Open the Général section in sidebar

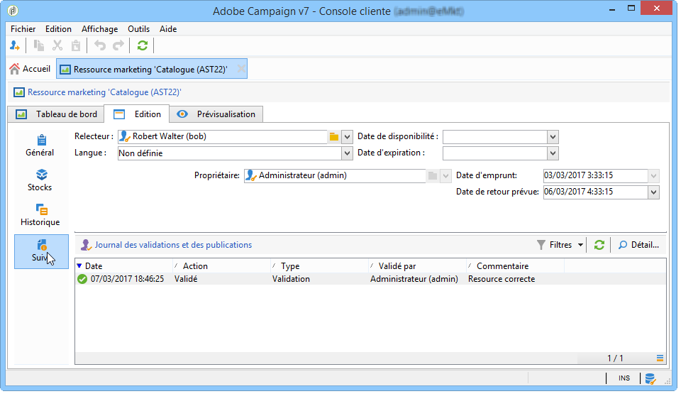(40, 146)
